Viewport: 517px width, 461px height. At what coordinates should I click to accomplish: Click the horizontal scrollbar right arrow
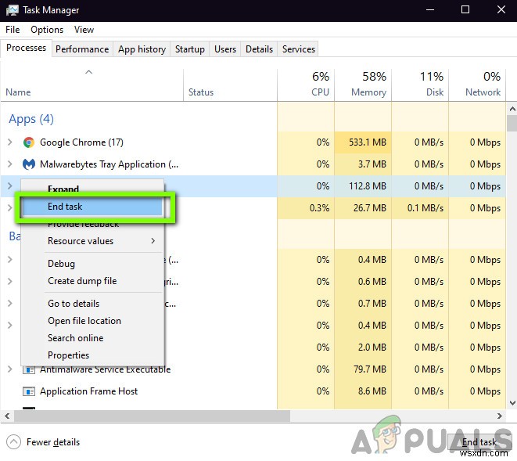[500, 416]
